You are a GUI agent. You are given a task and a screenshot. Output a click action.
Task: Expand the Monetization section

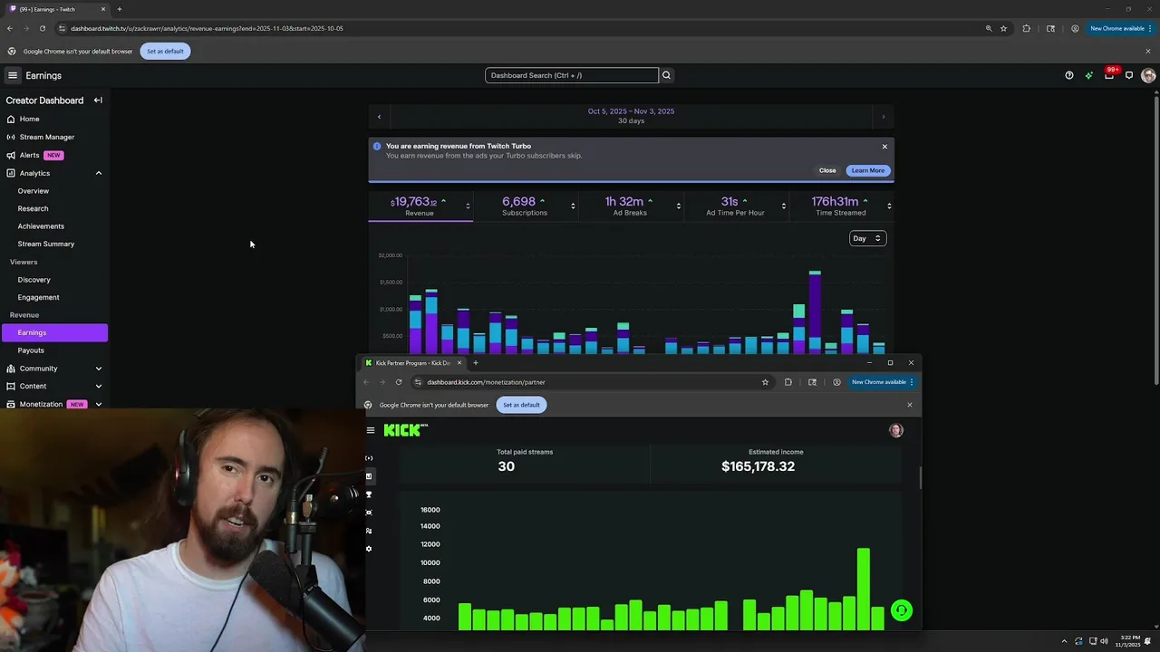pos(99,404)
